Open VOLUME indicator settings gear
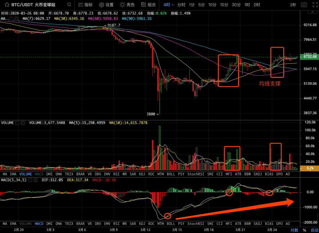 17,123
